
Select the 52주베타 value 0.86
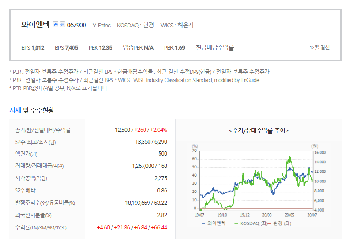(x=162, y=191)
